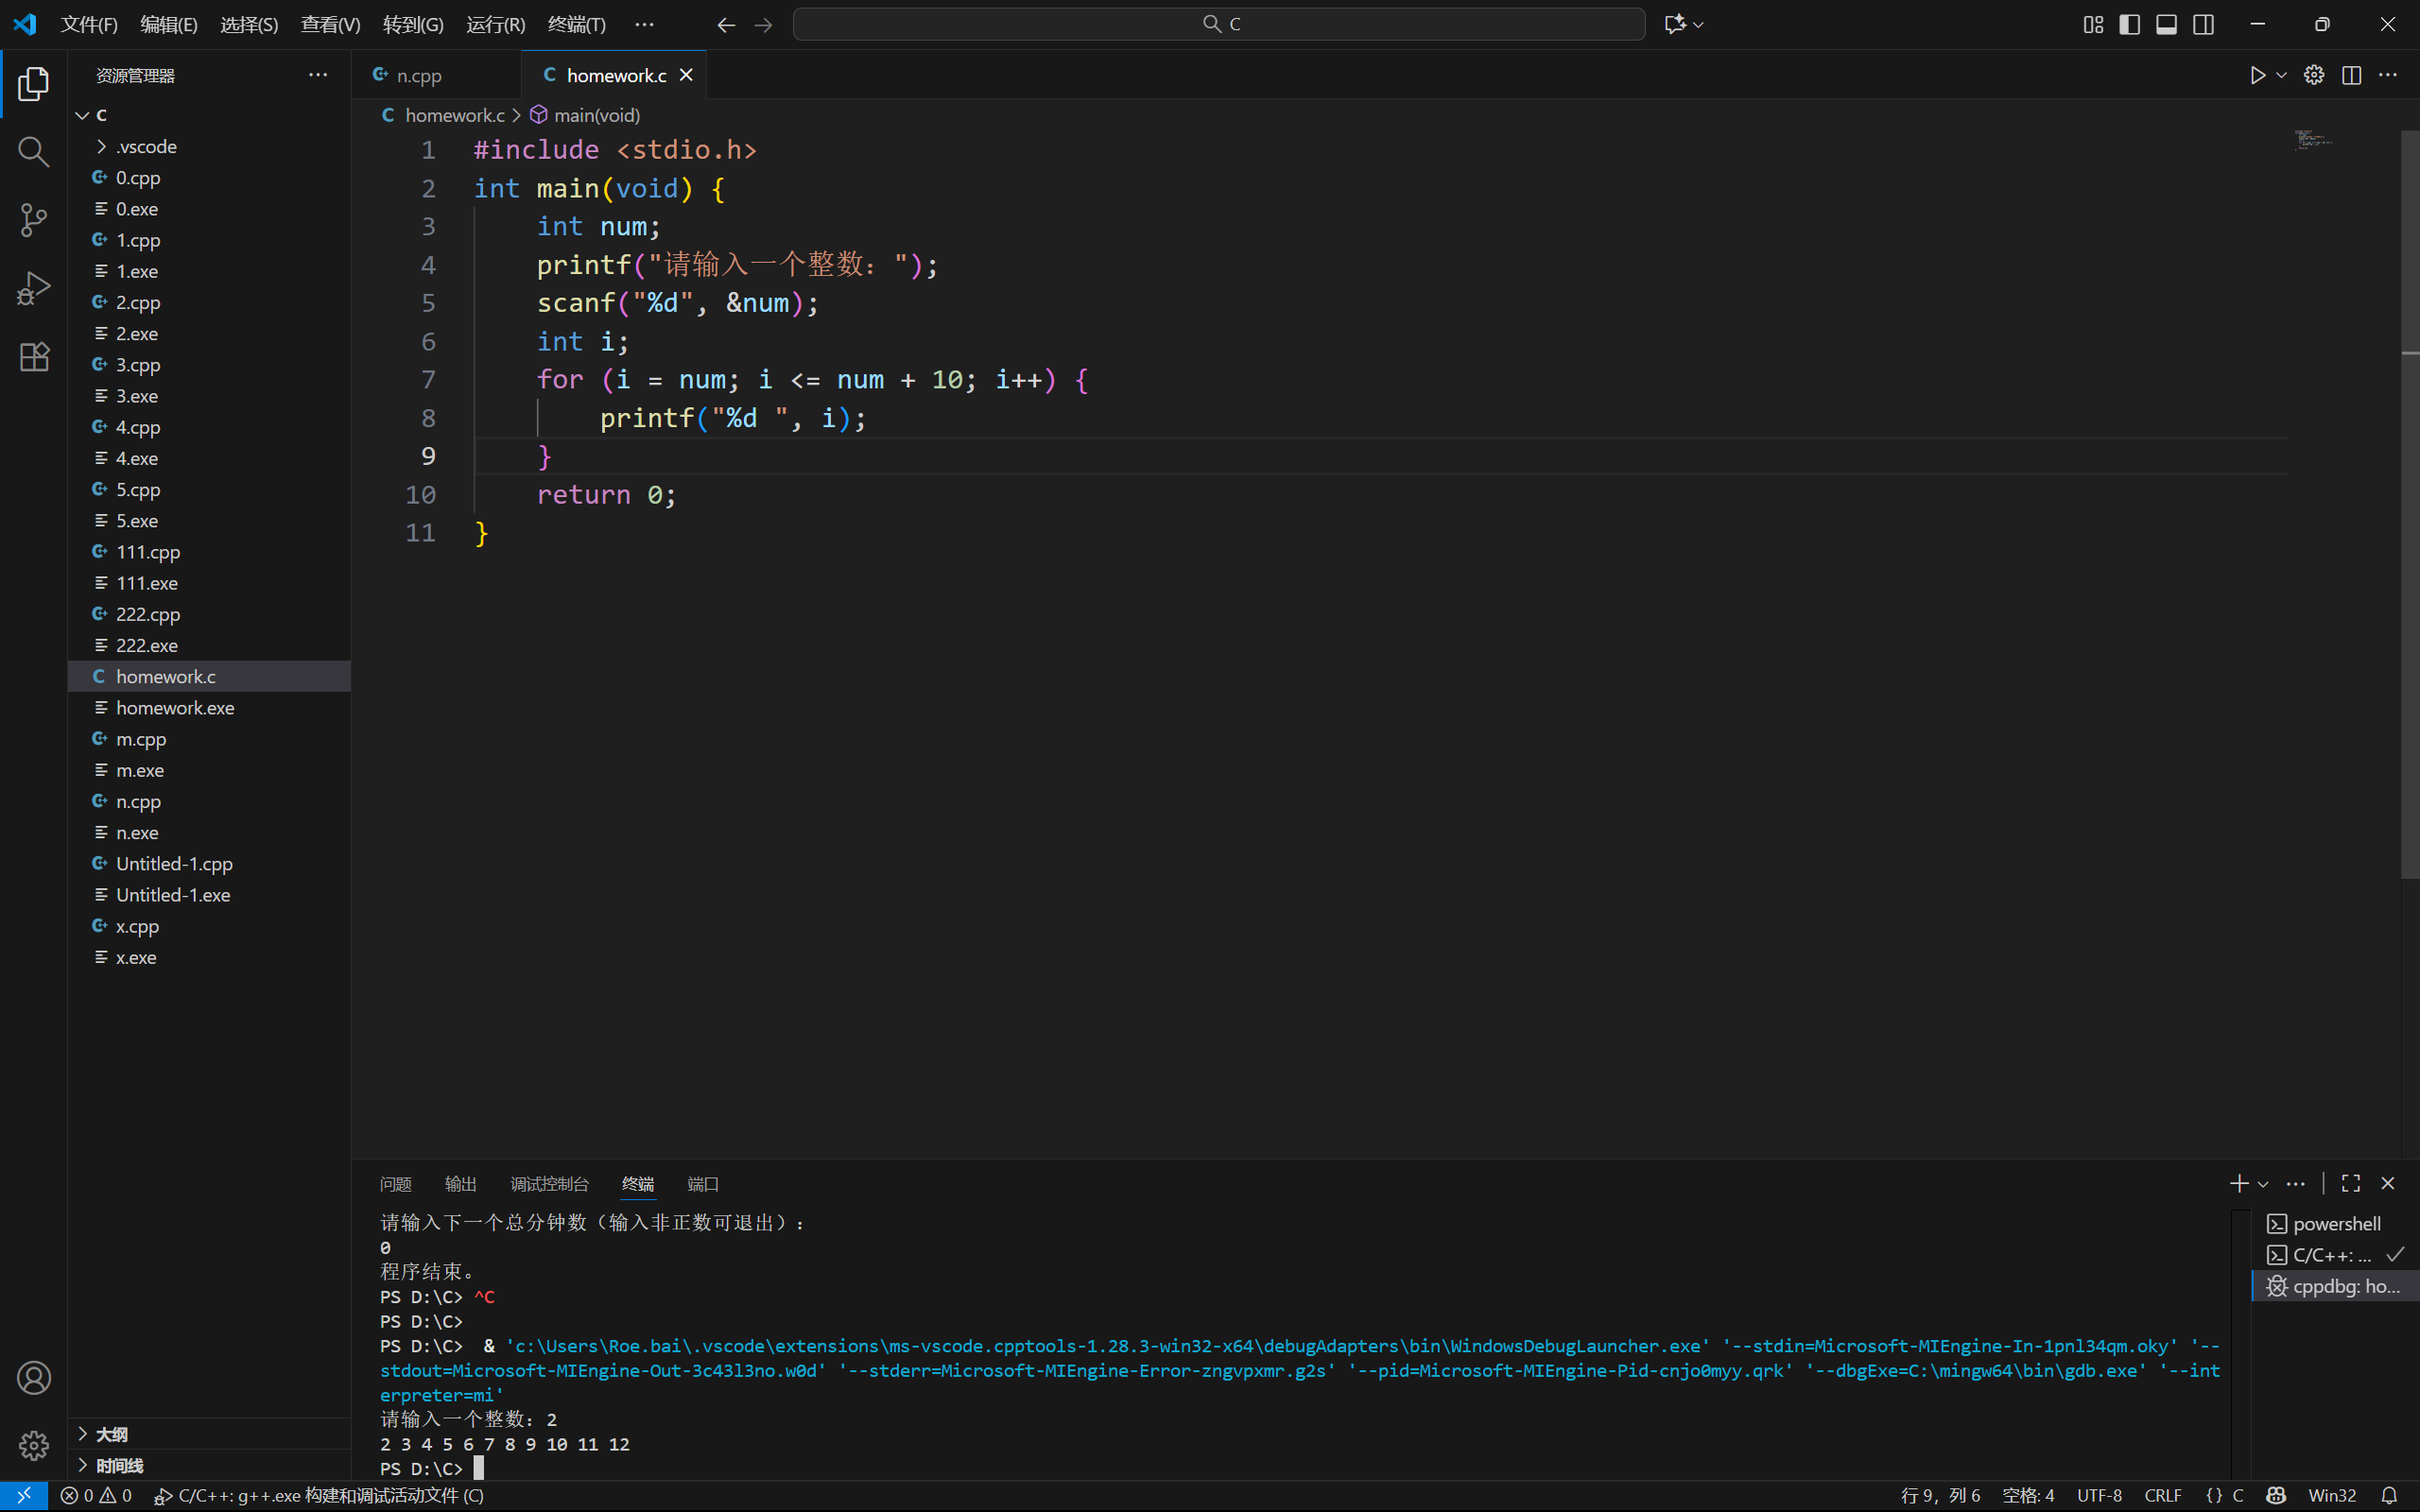Maximize the terminal panel size
The image size is (2420, 1512).
[2351, 1183]
